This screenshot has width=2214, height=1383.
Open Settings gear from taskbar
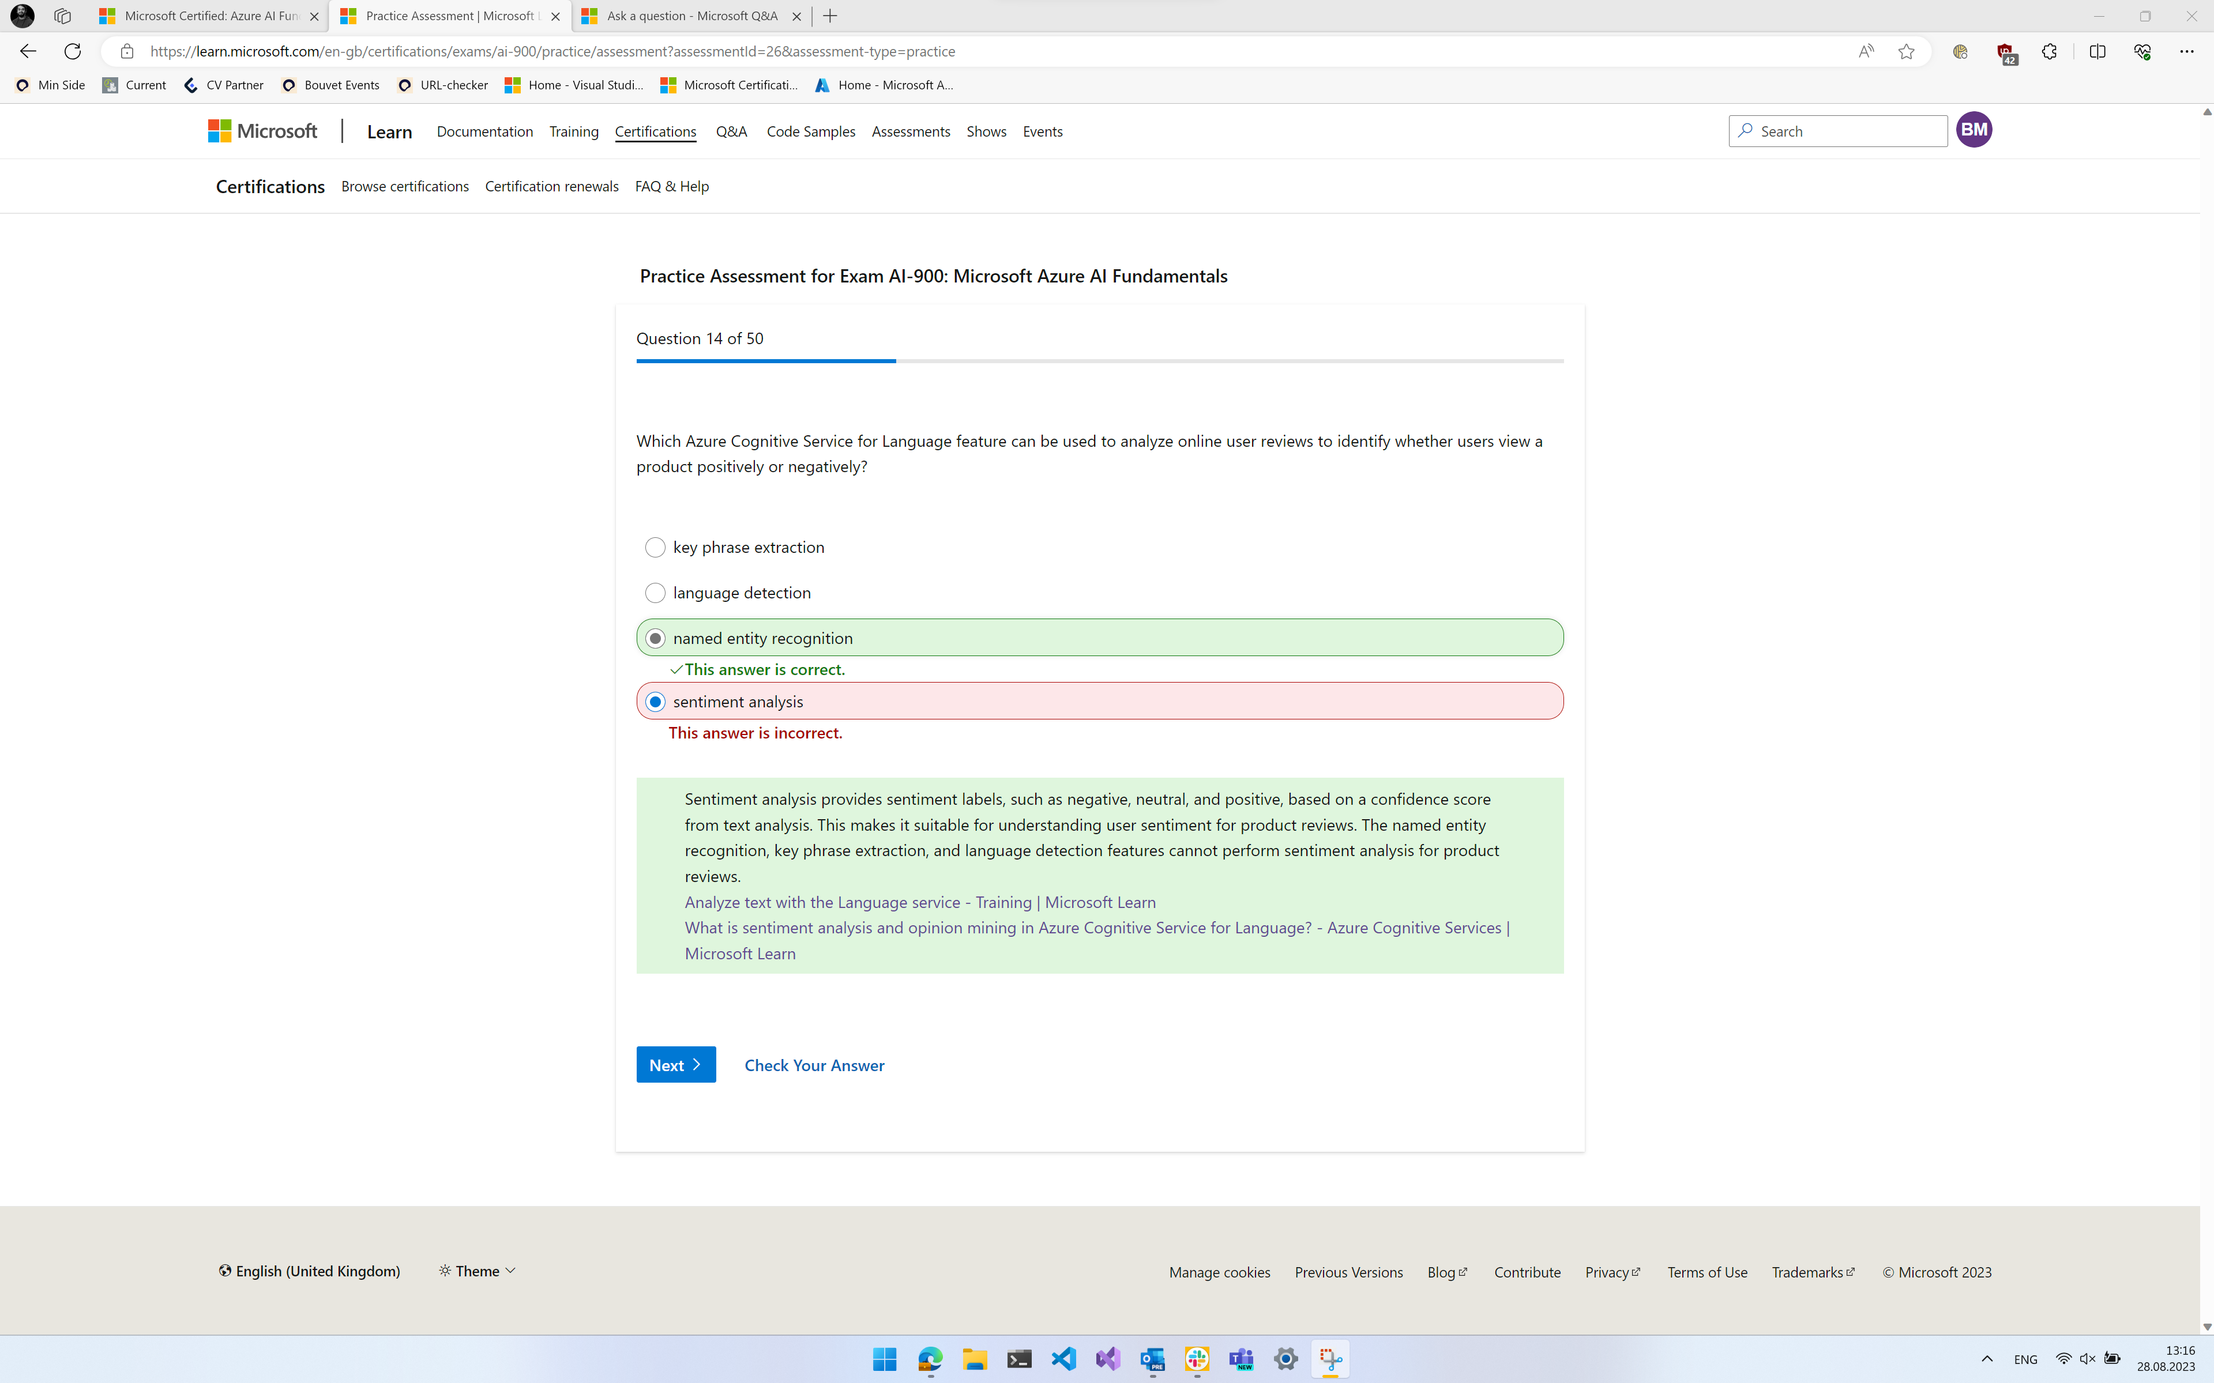1286,1359
